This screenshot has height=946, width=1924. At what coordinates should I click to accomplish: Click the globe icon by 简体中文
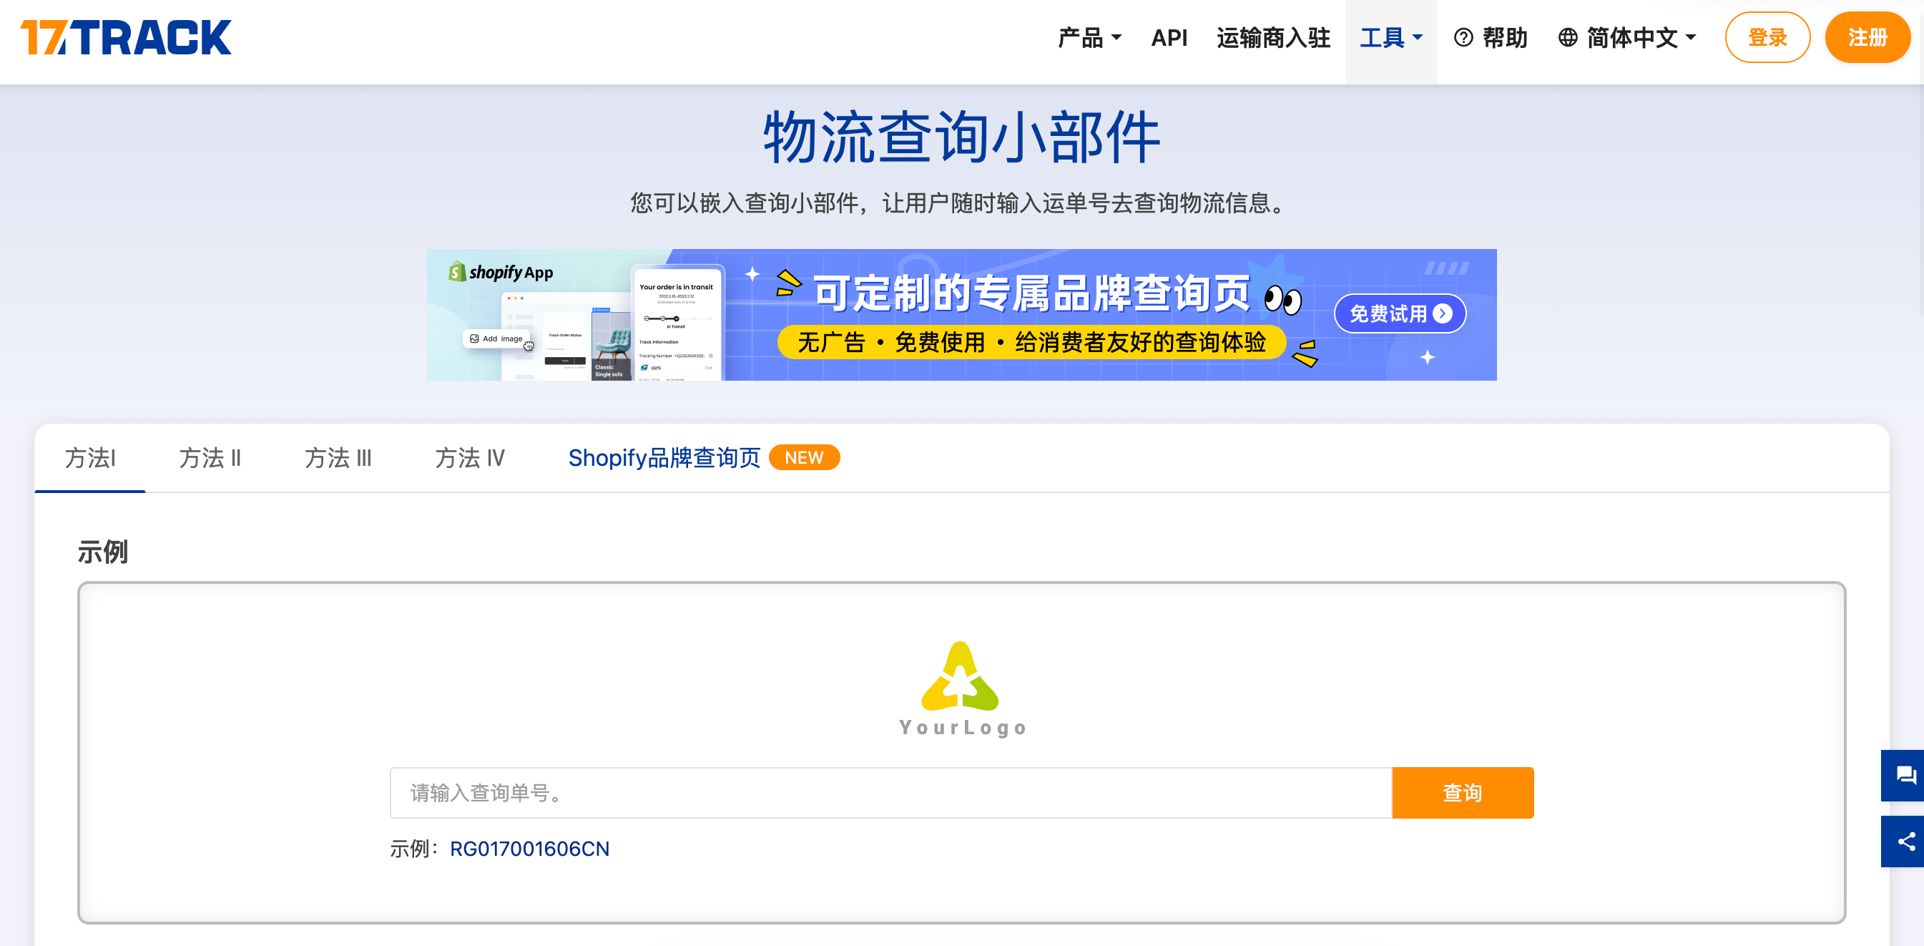click(1568, 37)
